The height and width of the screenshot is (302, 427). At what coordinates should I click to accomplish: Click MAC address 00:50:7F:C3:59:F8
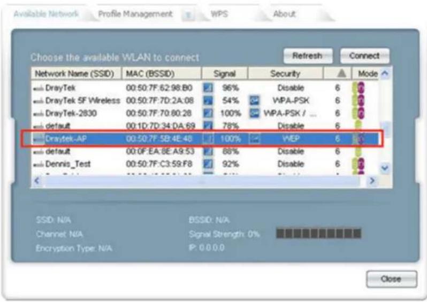pos(159,164)
